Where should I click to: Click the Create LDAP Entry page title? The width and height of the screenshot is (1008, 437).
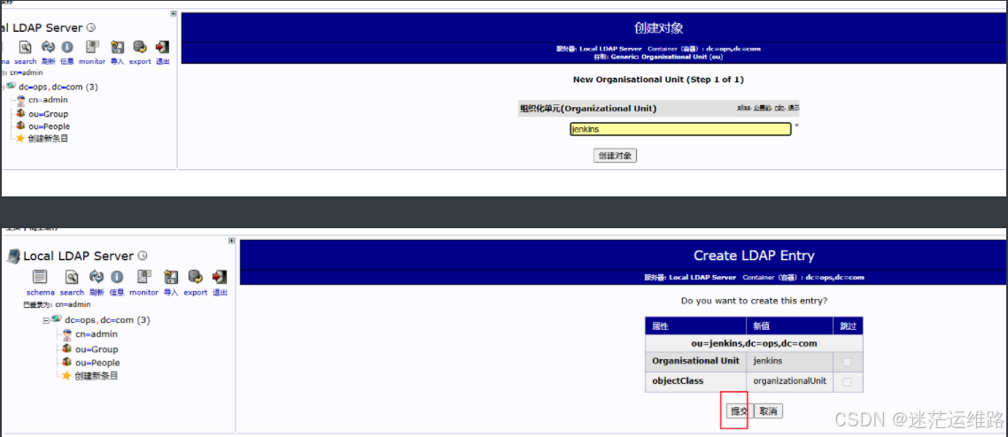pos(754,256)
